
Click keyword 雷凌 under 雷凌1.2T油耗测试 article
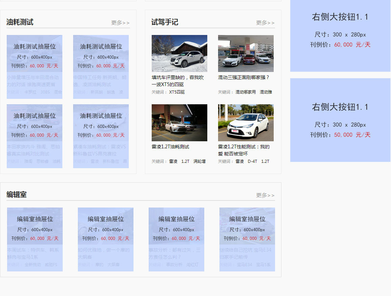[x=173, y=161]
